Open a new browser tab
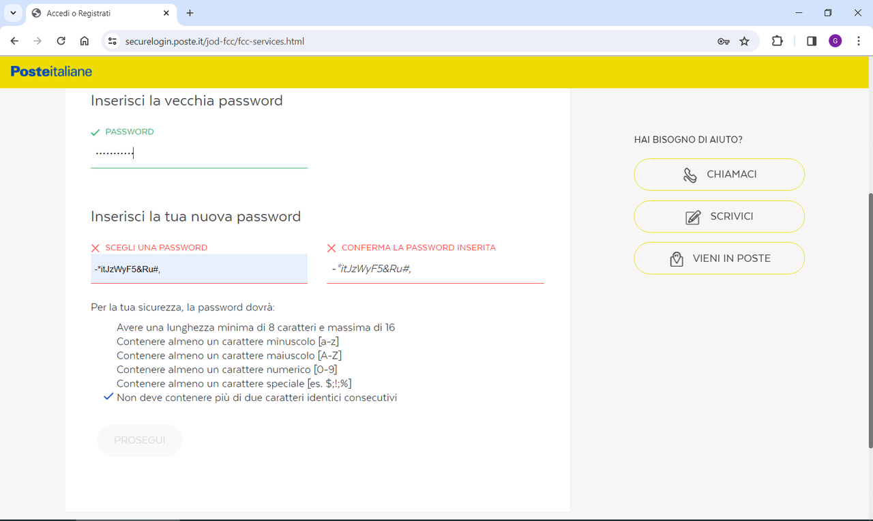 coord(190,13)
